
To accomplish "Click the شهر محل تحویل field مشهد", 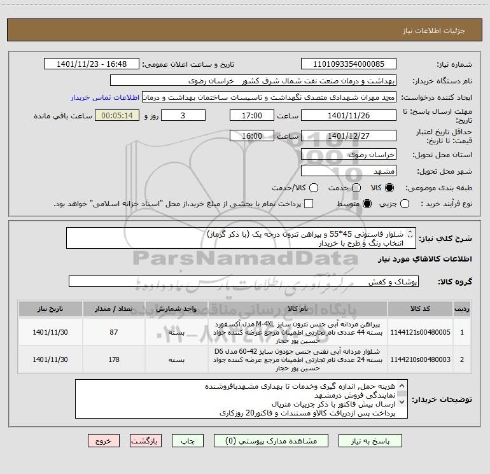I will click(349, 171).
